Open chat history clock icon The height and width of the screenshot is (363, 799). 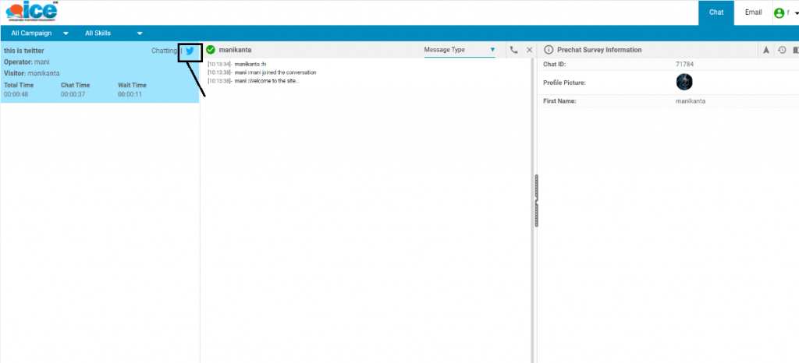[x=782, y=50]
